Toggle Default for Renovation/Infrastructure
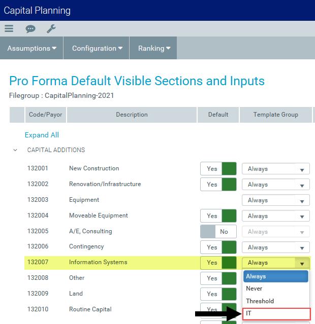315x324 pixels. 218,185
